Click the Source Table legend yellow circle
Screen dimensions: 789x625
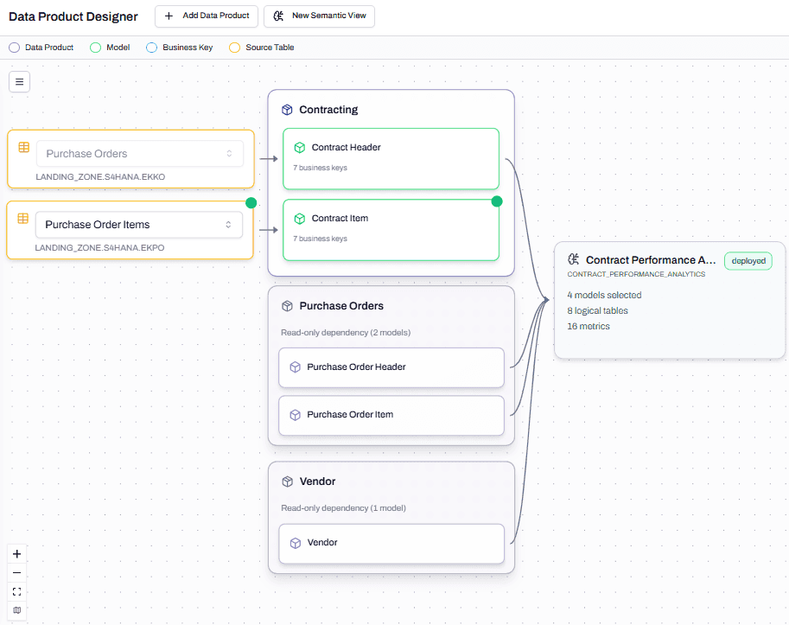(234, 48)
